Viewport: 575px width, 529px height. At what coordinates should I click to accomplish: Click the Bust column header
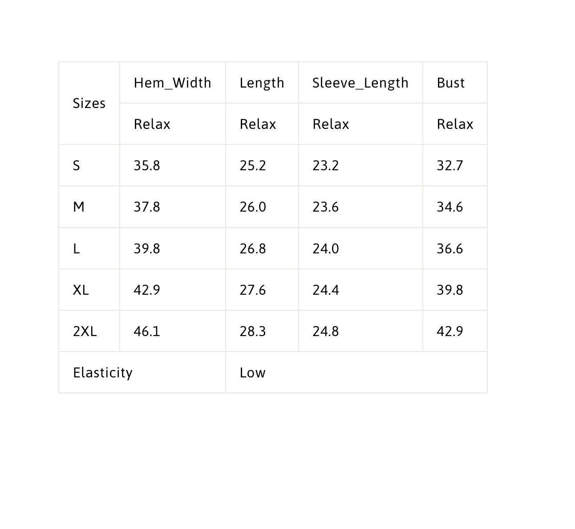(450, 83)
